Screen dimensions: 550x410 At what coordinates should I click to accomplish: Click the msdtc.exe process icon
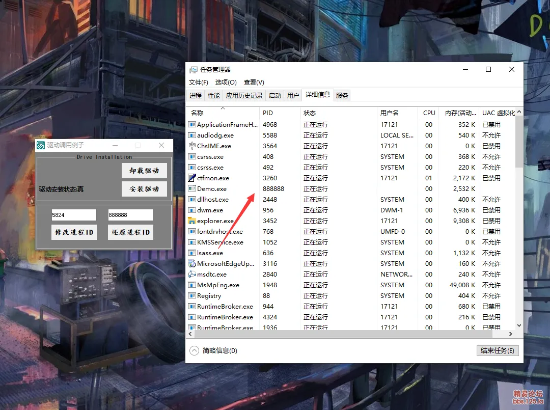(x=192, y=275)
